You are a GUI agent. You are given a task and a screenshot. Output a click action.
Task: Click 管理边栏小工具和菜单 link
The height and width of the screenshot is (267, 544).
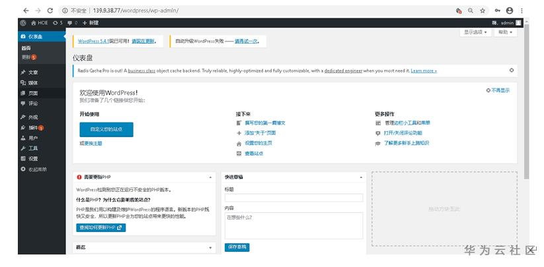pos(408,123)
